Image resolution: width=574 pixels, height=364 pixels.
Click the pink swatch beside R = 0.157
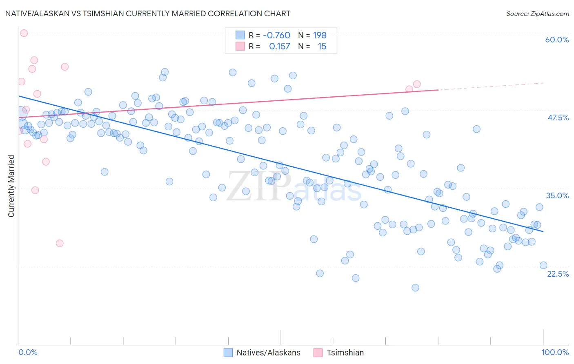240,46
